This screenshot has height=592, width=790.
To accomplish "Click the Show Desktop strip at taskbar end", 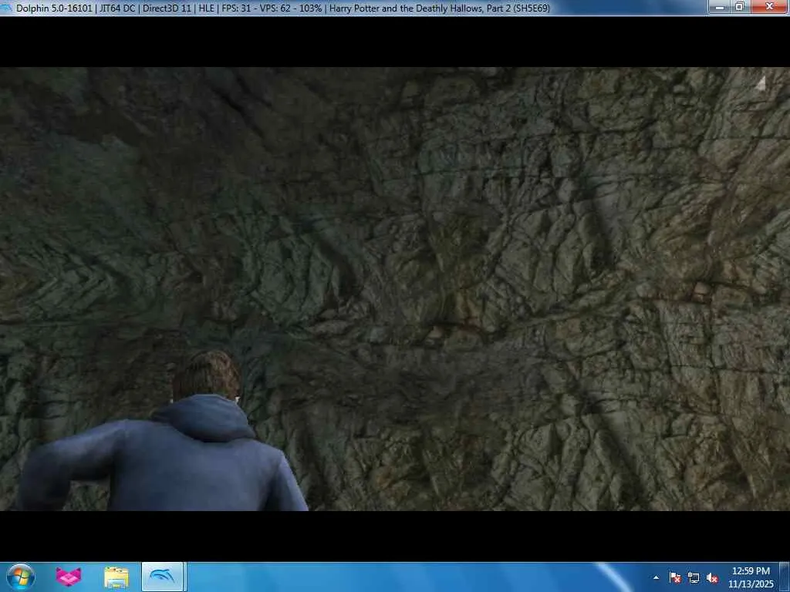I will pyautogui.click(x=785, y=577).
